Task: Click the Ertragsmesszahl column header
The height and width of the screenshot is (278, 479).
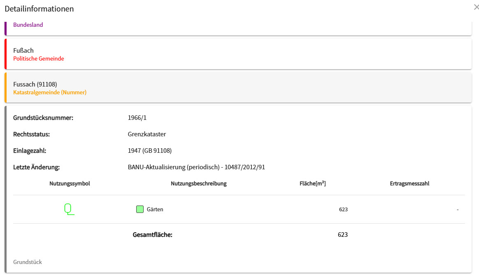Action: coord(409,184)
